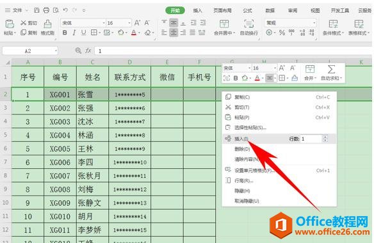Screen dimensions: 374x243
Task: Click the Undo arrow icon
Action: click(65, 10)
